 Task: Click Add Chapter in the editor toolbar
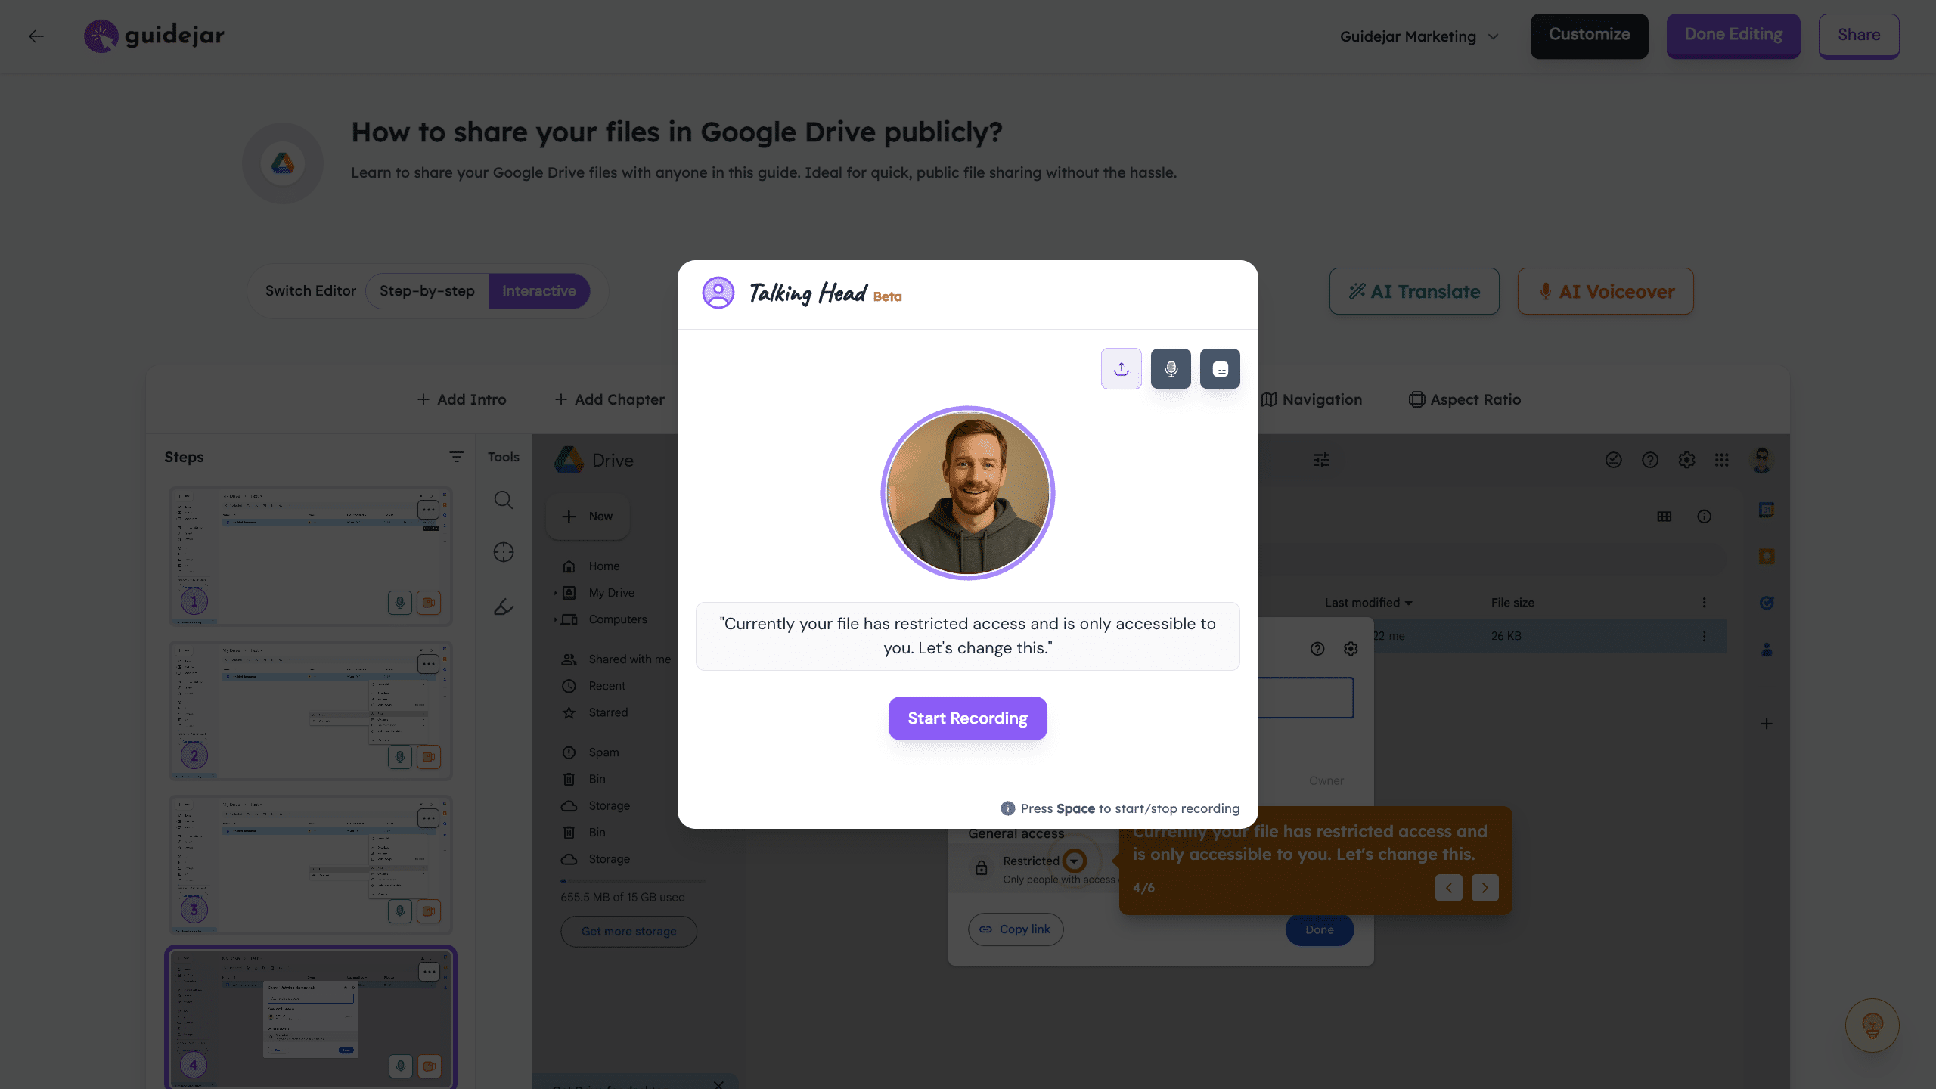pos(610,399)
